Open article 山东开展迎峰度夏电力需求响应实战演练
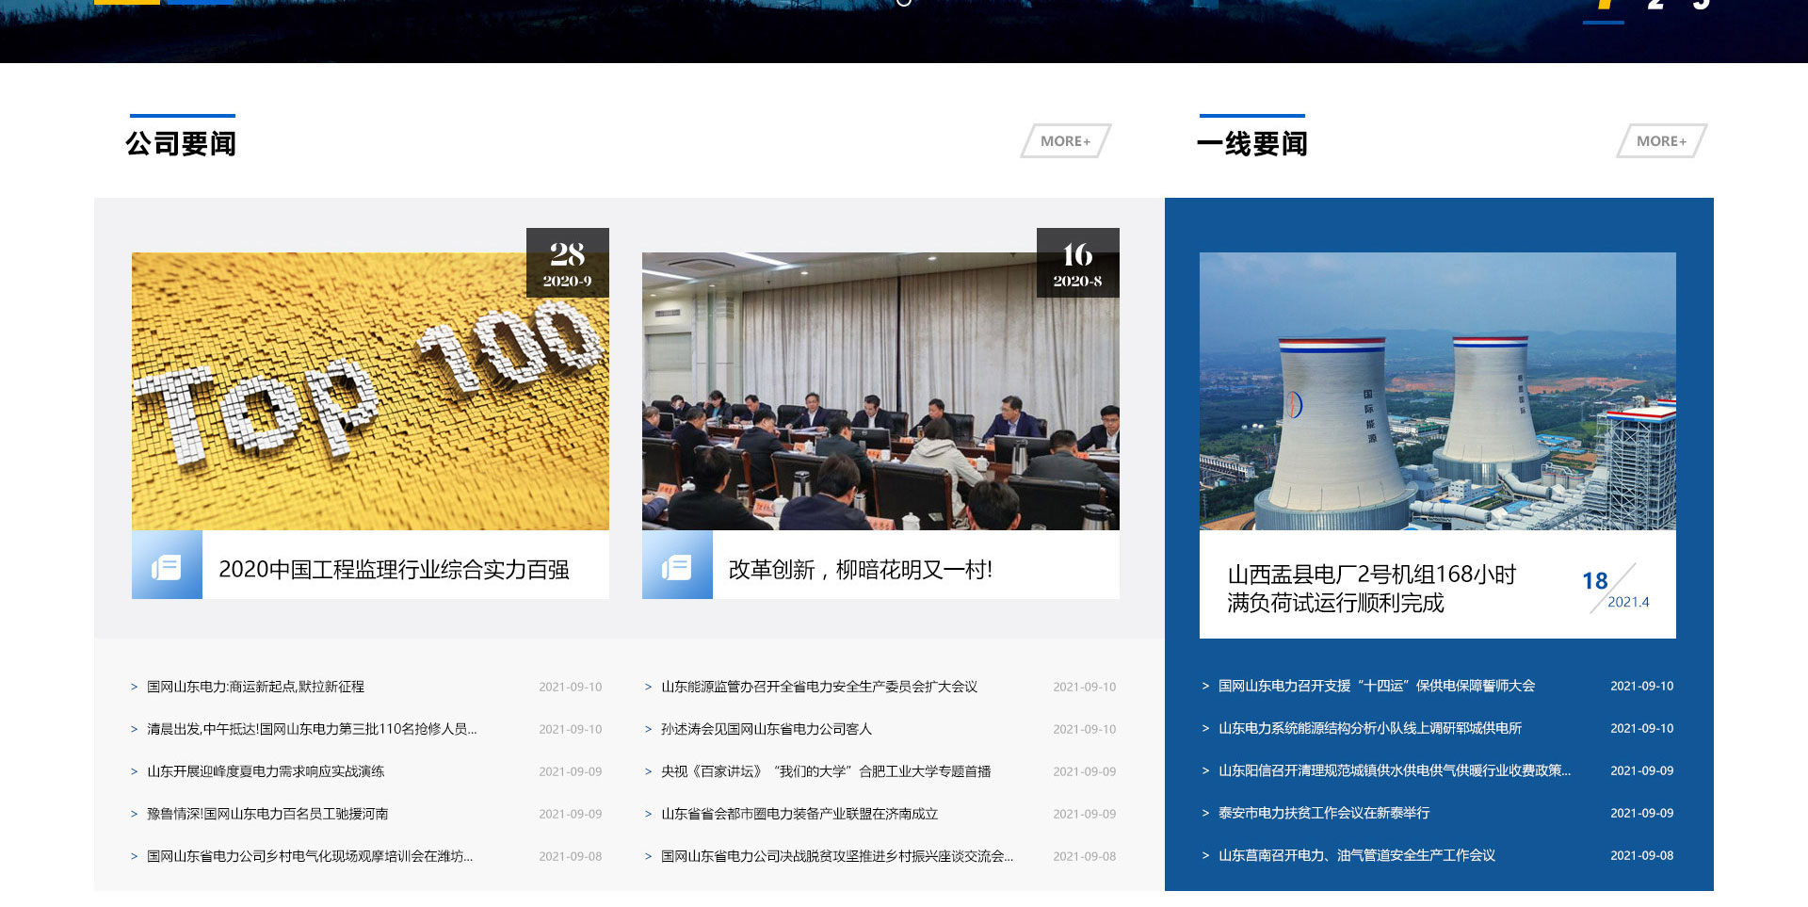The image size is (1808, 907). tap(266, 771)
